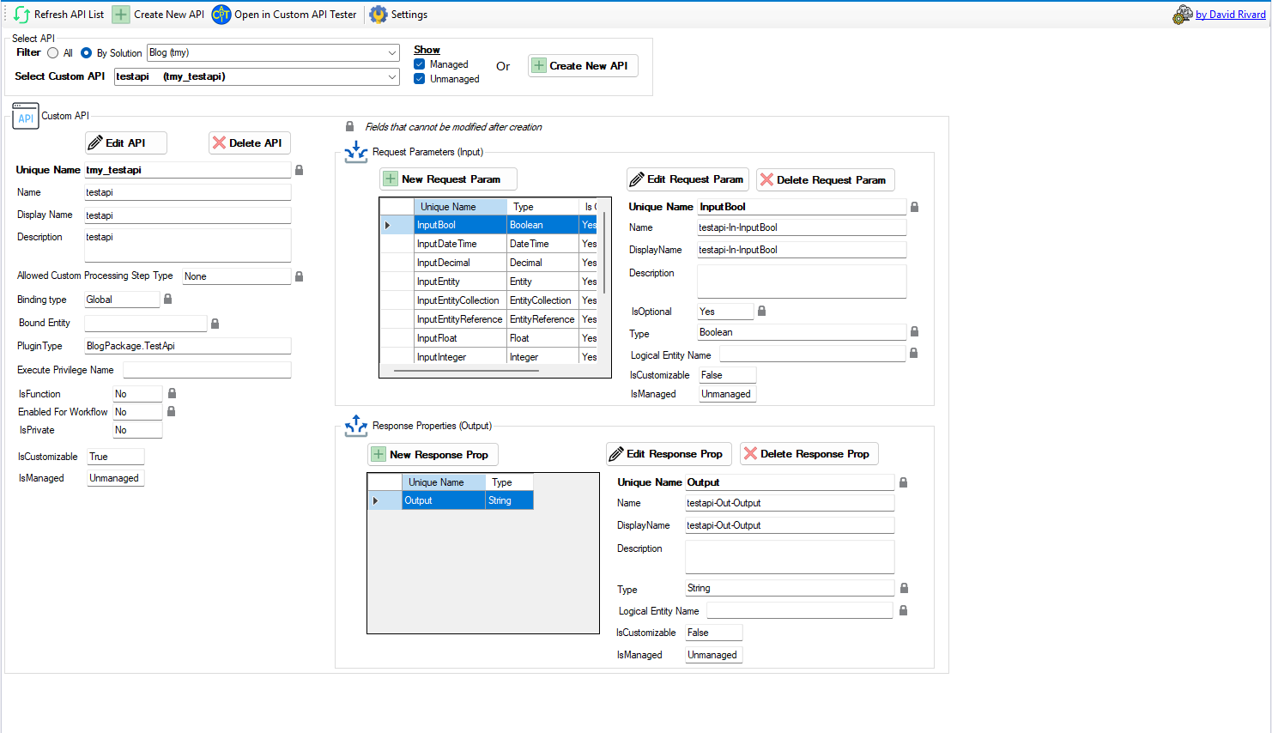Click the lock beside response Logical Entity Name
Screen dimensions: 1272x733
pyautogui.click(x=903, y=610)
